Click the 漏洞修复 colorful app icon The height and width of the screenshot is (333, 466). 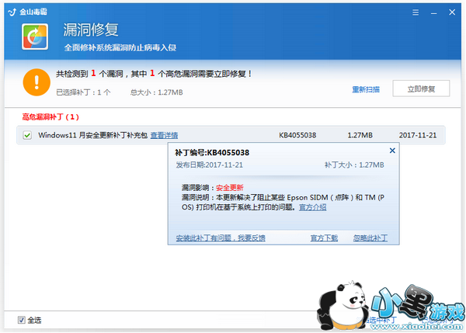pos(35,36)
